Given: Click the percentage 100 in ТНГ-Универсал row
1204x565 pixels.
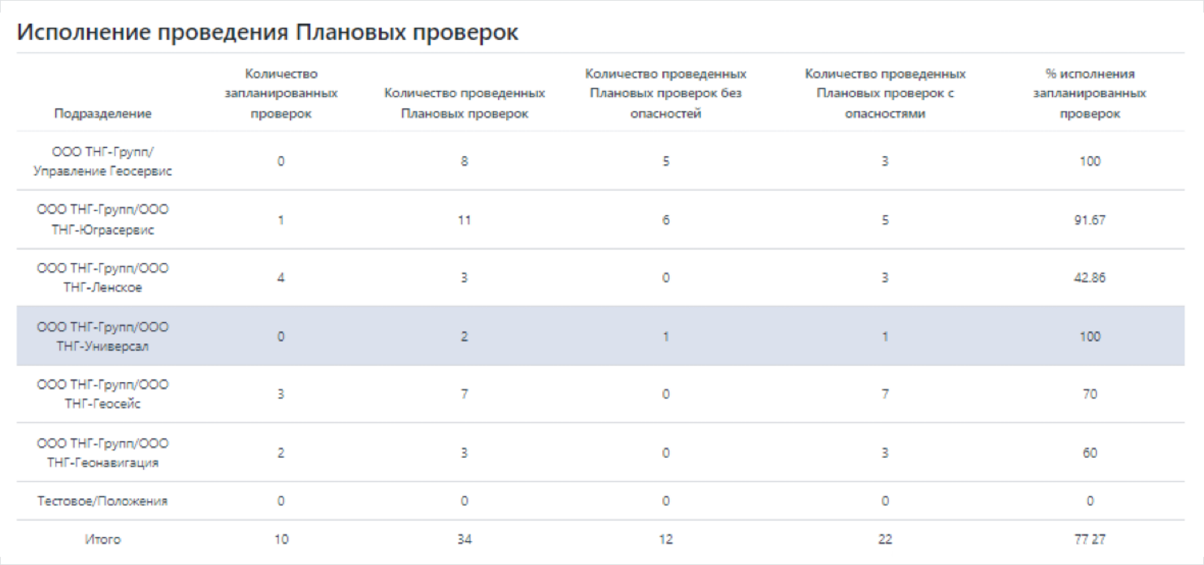Looking at the screenshot, I should 1090,336.
